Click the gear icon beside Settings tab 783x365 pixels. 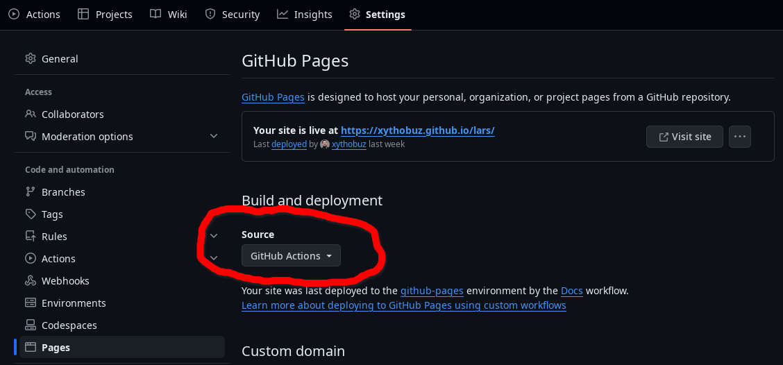pyautogui.click(x=355, y=14)
